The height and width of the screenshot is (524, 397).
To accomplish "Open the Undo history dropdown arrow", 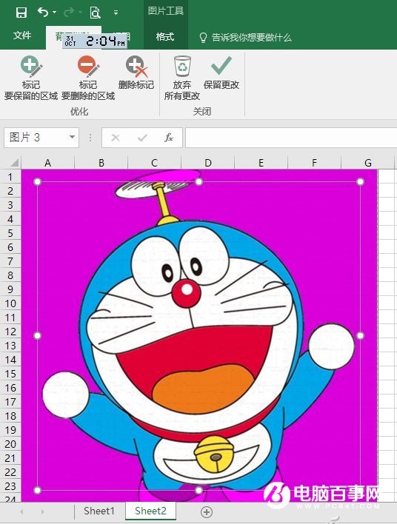I will [55, 13].
